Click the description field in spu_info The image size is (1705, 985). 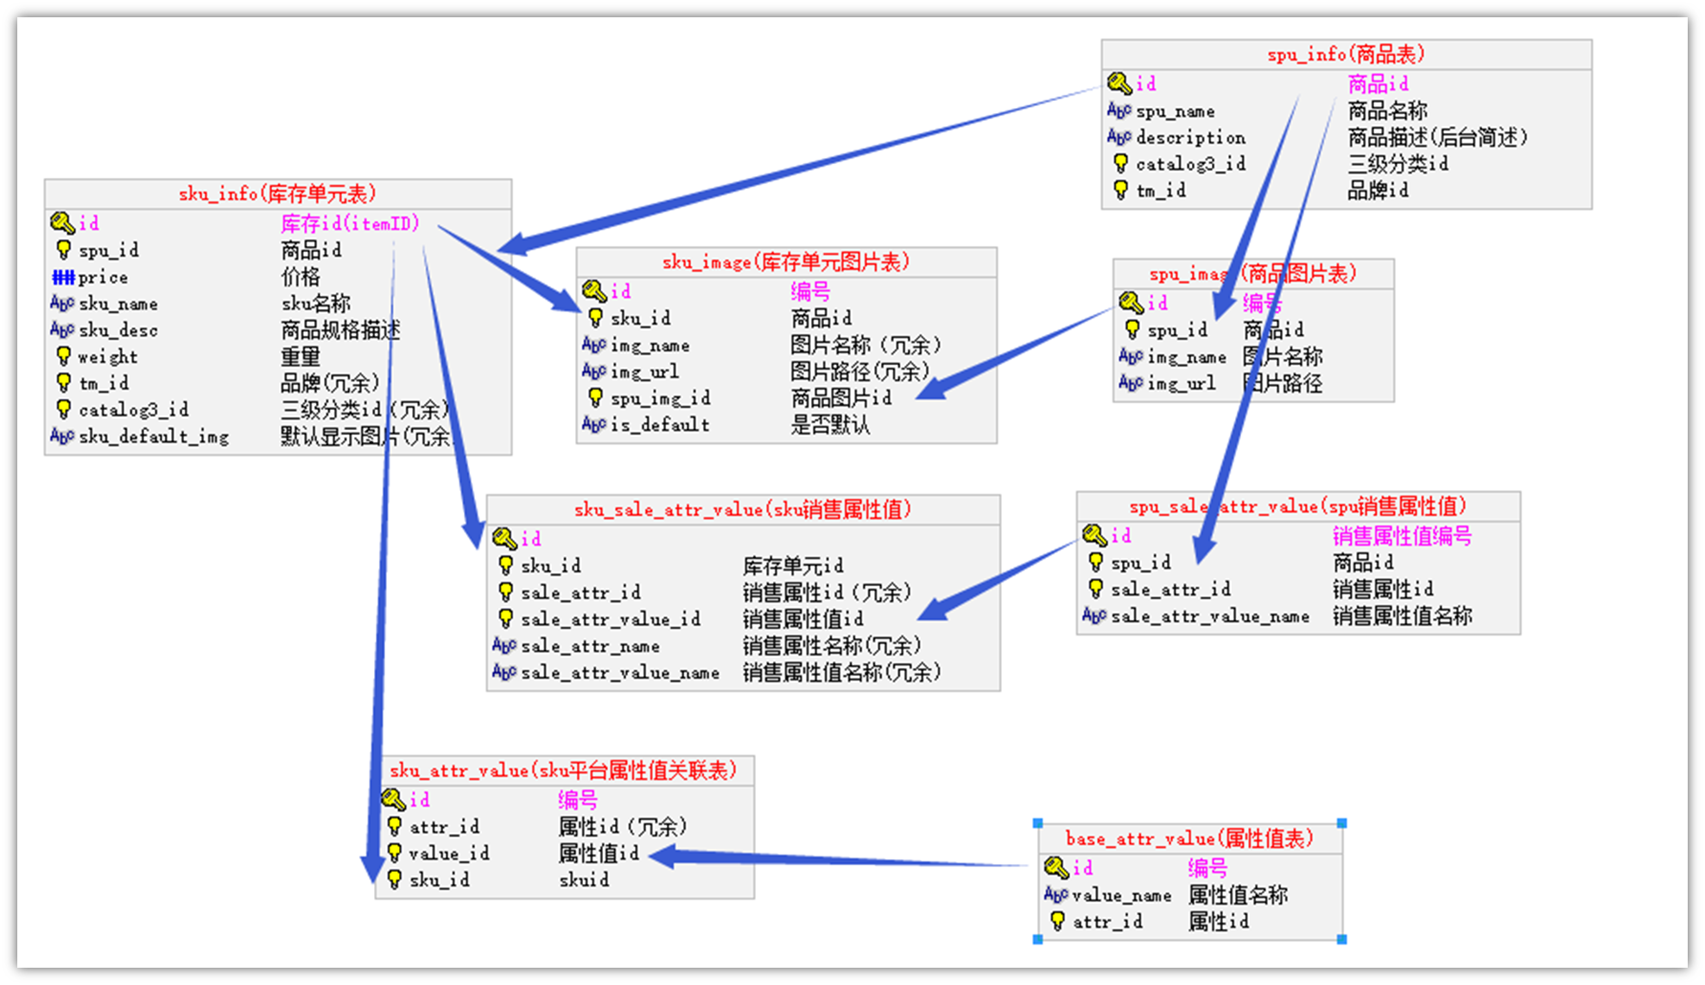click(x=1190, y=137)
